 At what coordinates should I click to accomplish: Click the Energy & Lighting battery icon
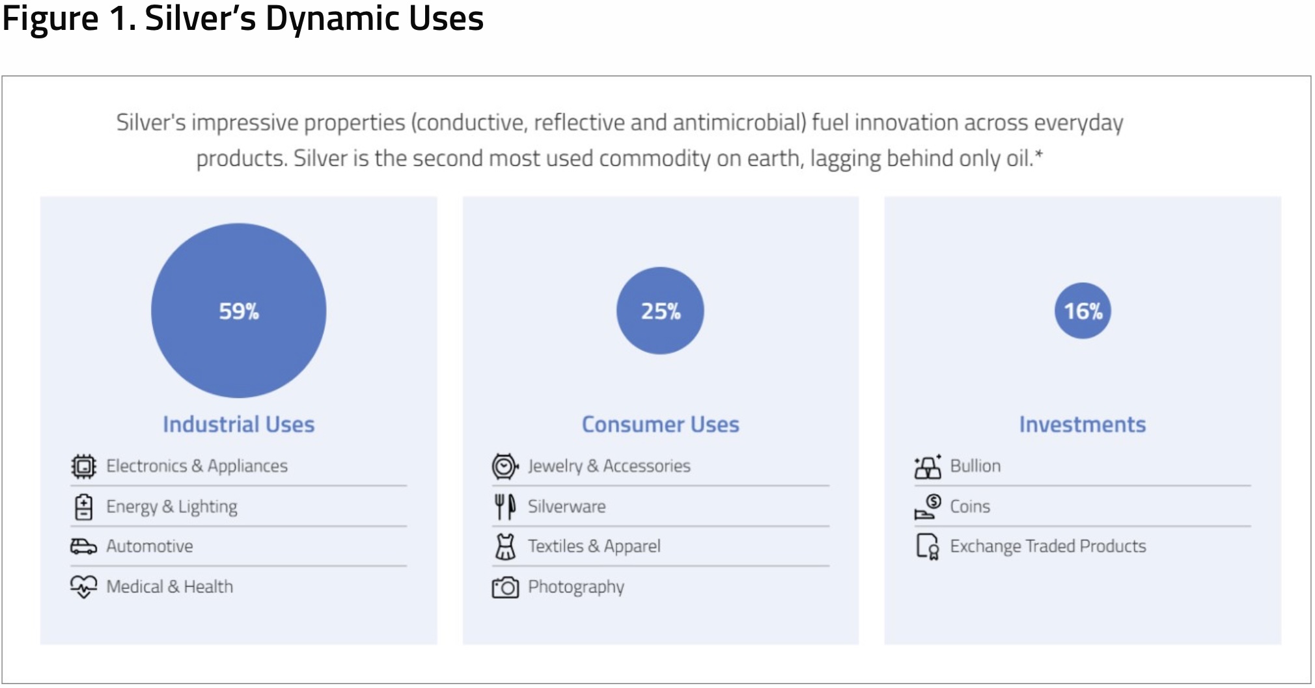(x=83, y=507)
